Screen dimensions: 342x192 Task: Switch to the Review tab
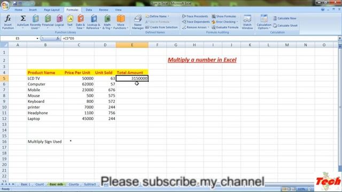pos(104,10)
